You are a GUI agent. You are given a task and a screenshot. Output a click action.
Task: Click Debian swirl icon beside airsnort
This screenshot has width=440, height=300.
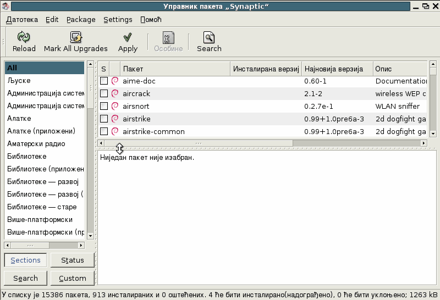tap(115, 106)
